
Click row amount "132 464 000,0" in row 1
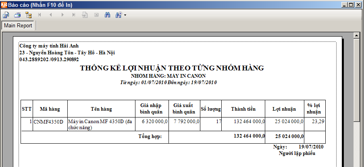(x=250, y=122)
